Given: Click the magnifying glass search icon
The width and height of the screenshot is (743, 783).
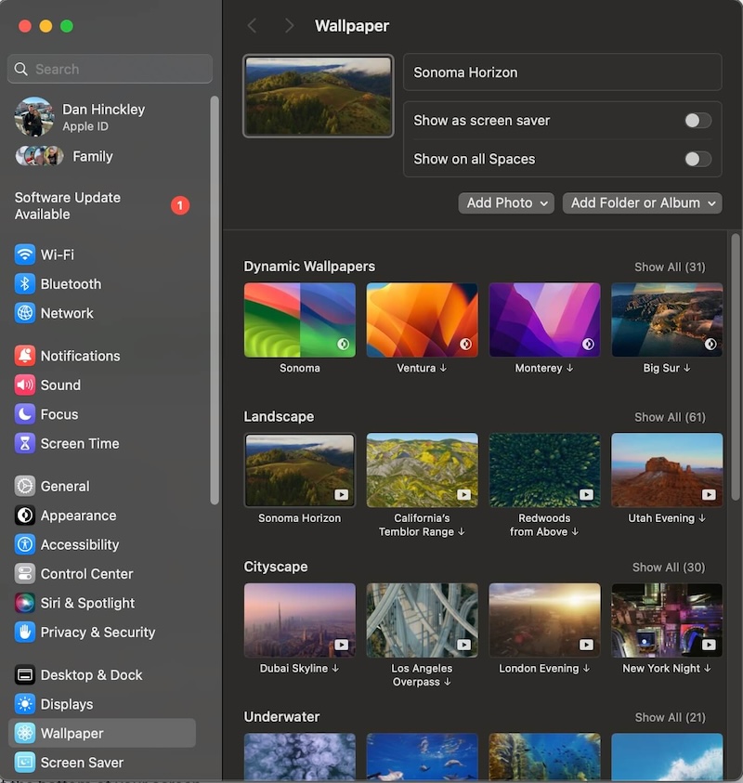Looking at the screenshot, I should coord(21,69).
